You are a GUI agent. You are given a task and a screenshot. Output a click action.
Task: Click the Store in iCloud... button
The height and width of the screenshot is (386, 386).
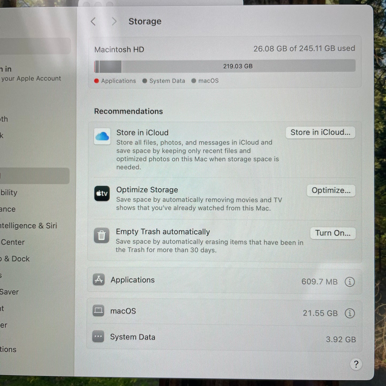tap(320, 132)
